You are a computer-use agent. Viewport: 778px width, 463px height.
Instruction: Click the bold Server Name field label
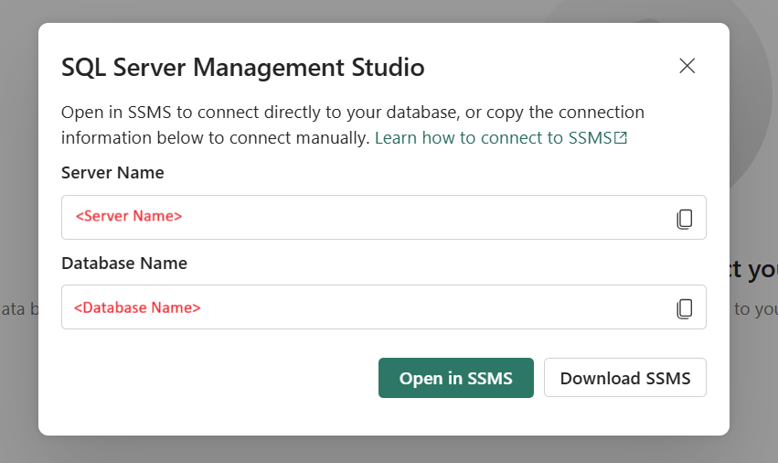[112, 173]
